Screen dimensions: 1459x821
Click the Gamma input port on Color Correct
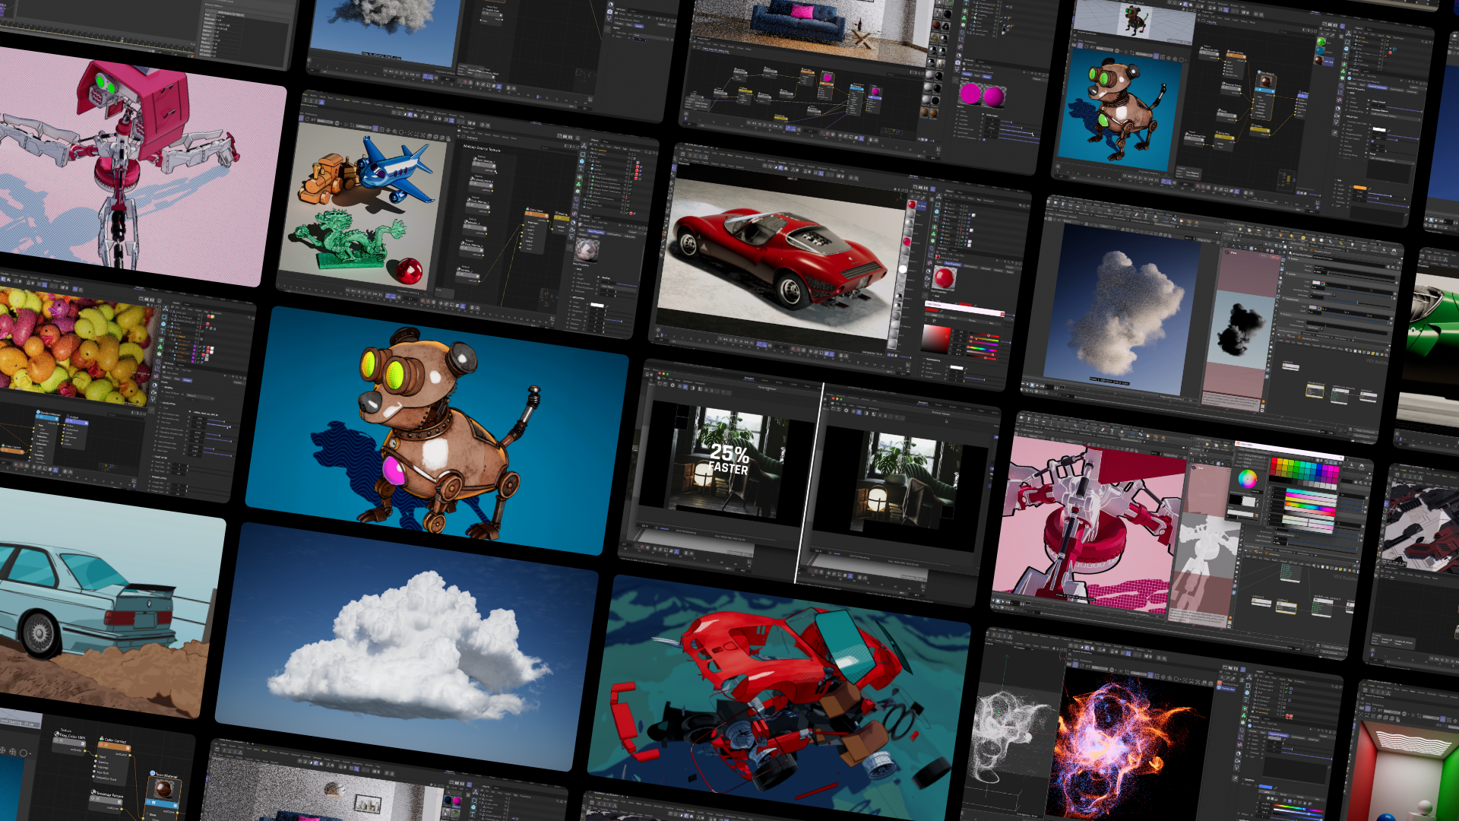point(96,761)
